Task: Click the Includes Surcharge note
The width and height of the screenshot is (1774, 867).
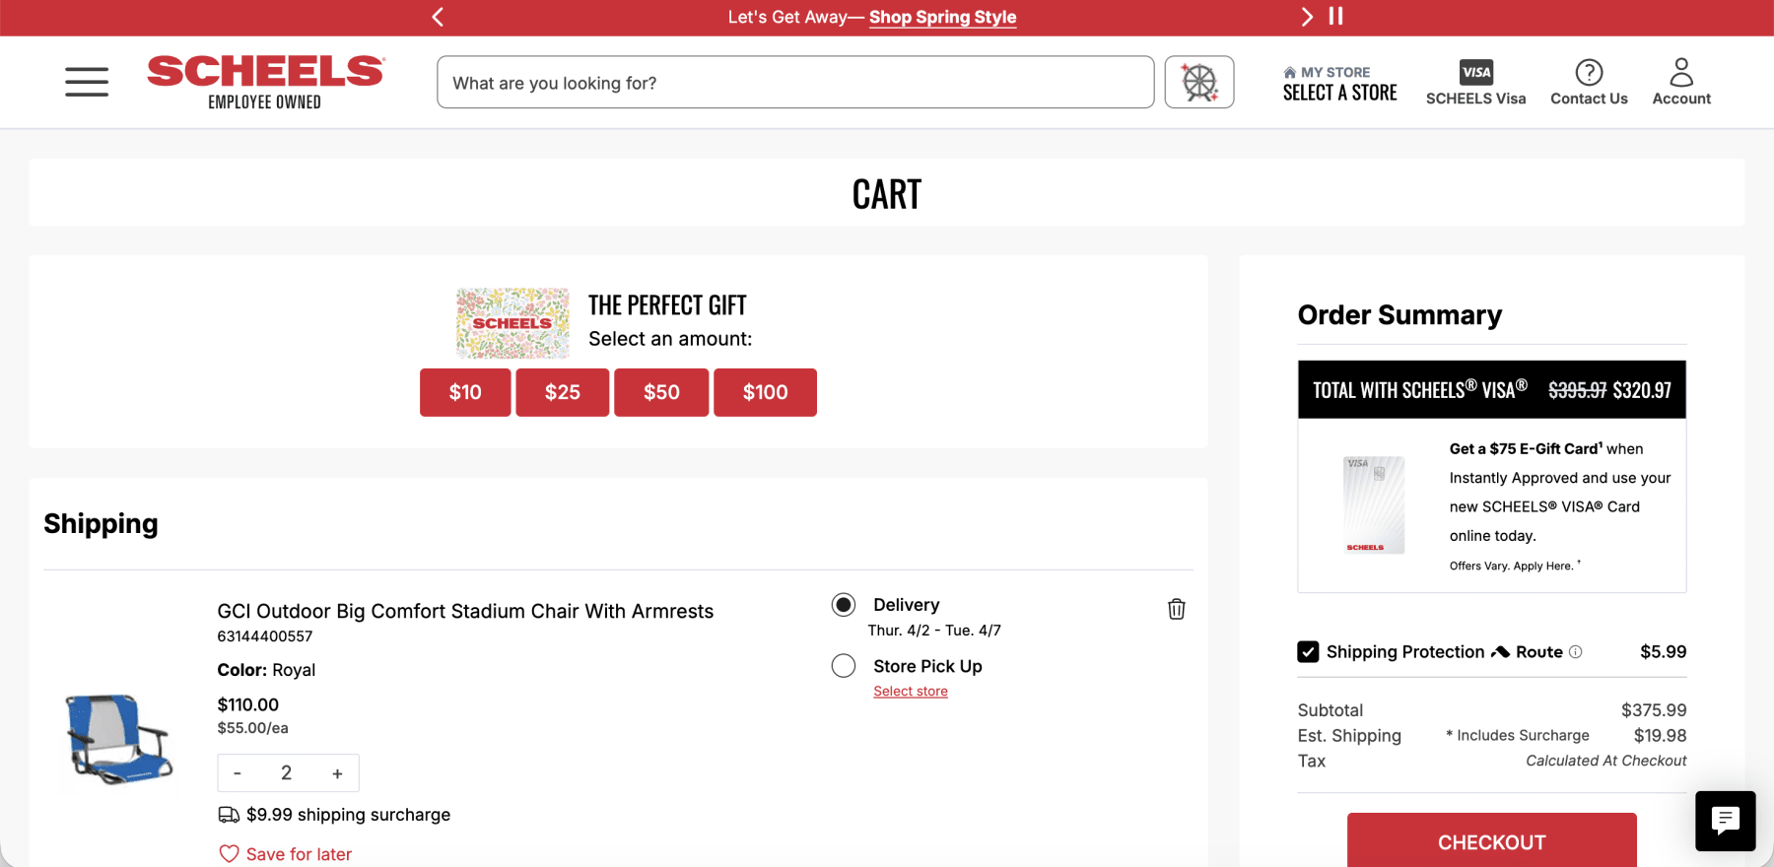Action: (1518, 736)
